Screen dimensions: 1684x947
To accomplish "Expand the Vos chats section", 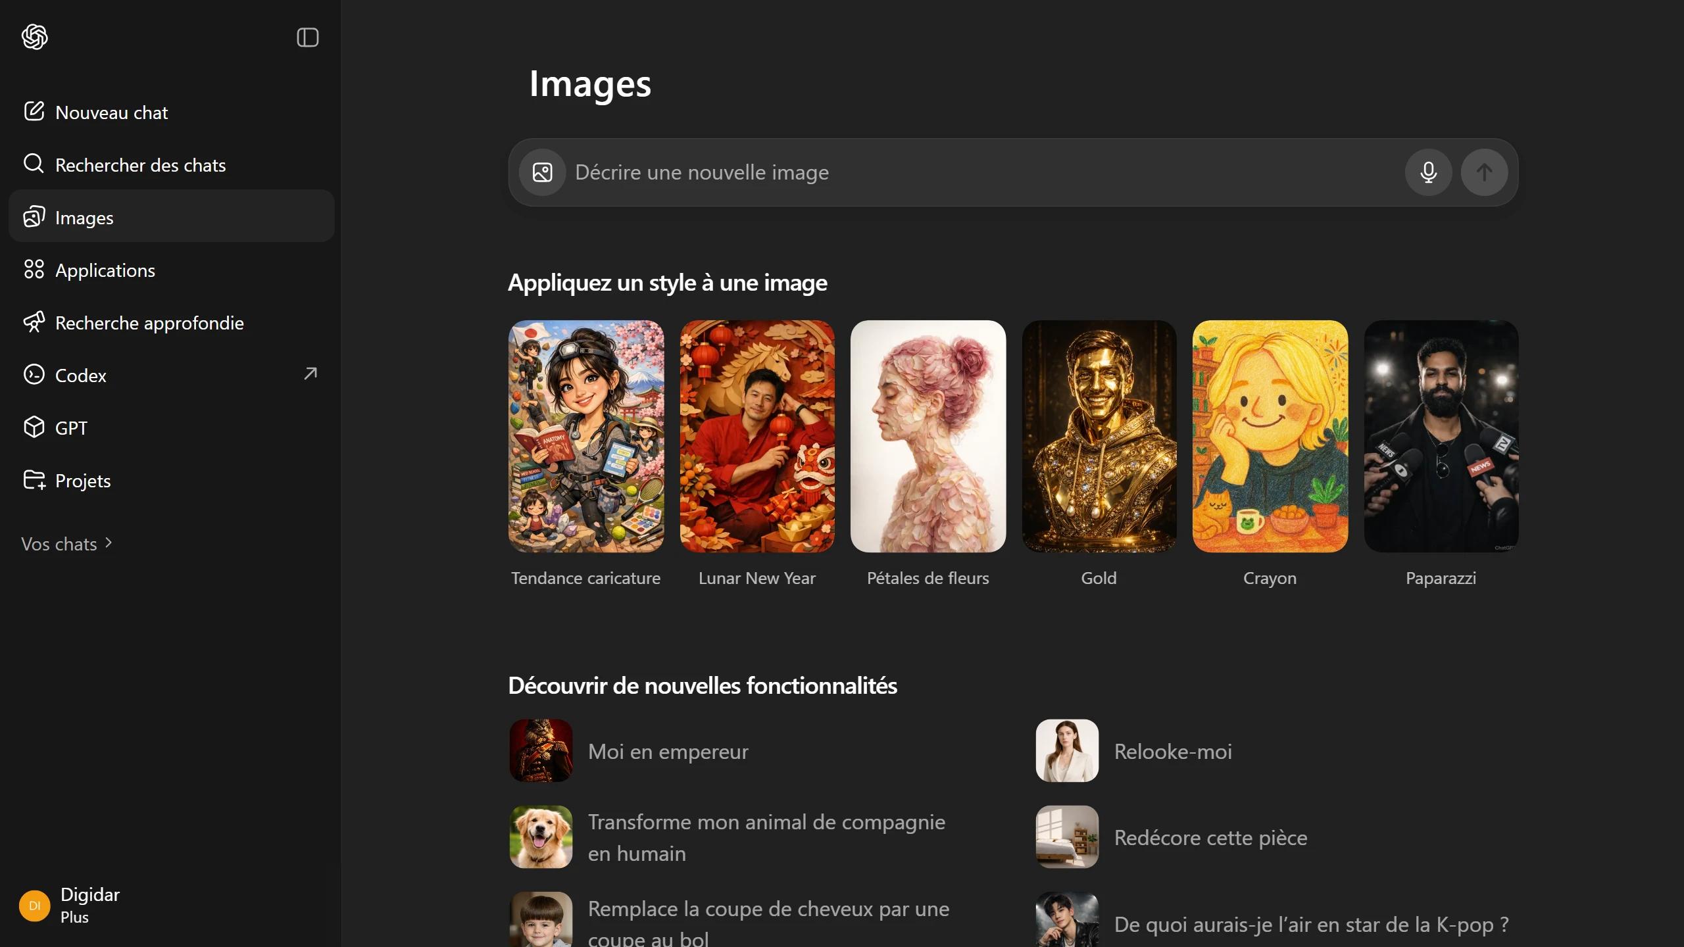I will click(x=67, y=544).
